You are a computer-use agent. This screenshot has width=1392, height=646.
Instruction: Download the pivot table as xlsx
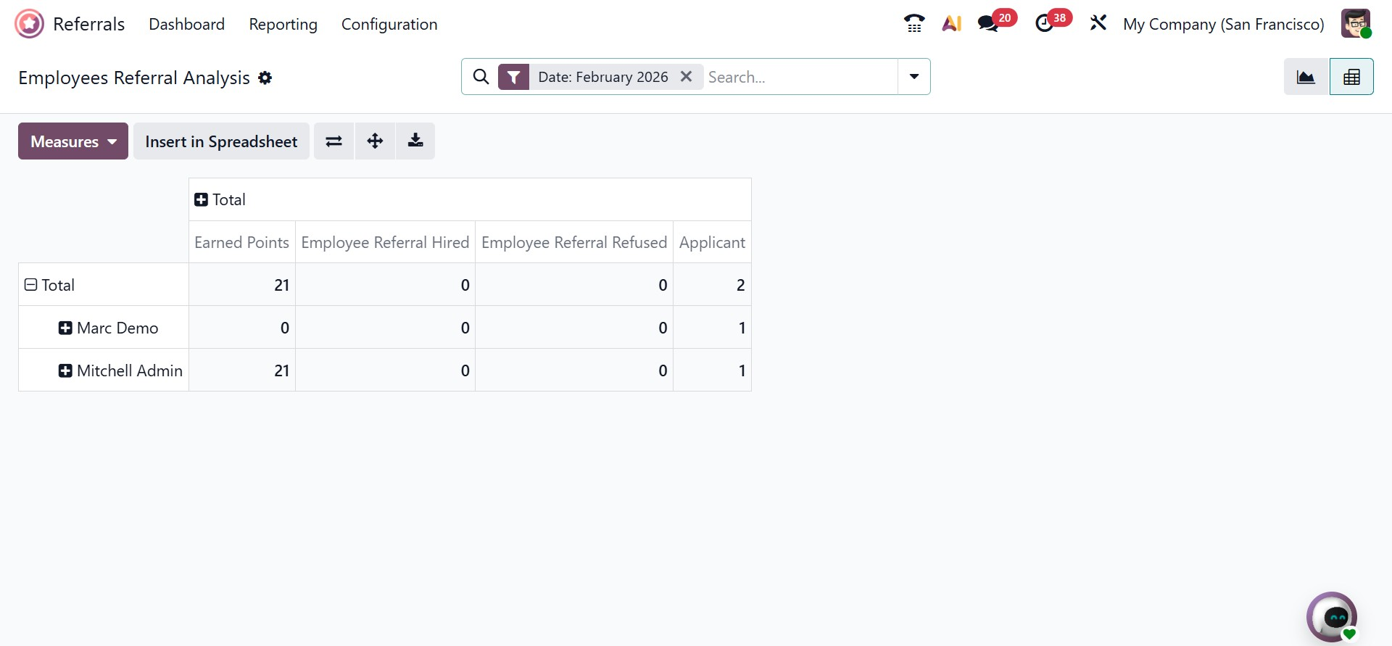[x=415, y=141]
